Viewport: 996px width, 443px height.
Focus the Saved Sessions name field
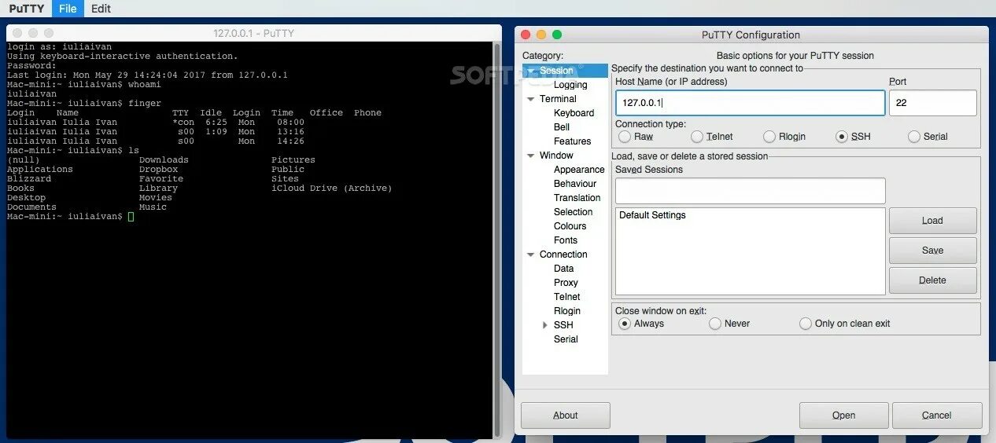point(750,191)
